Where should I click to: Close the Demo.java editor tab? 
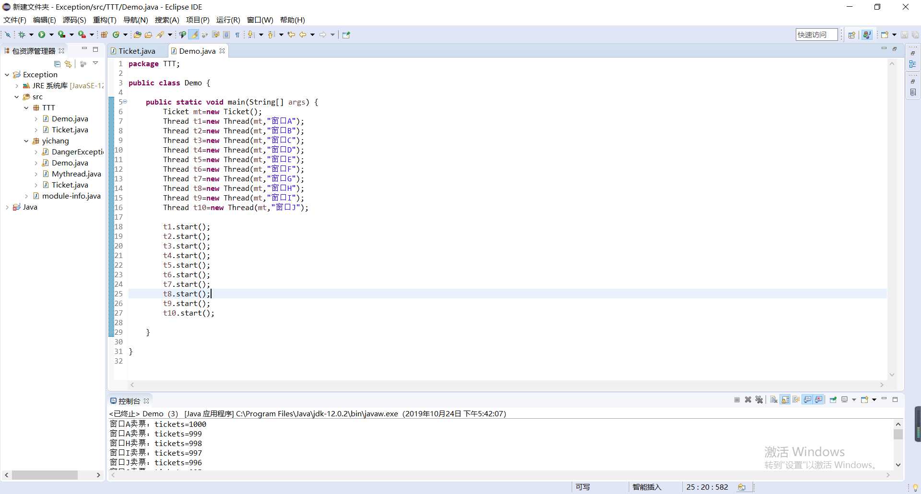point(222,51)
